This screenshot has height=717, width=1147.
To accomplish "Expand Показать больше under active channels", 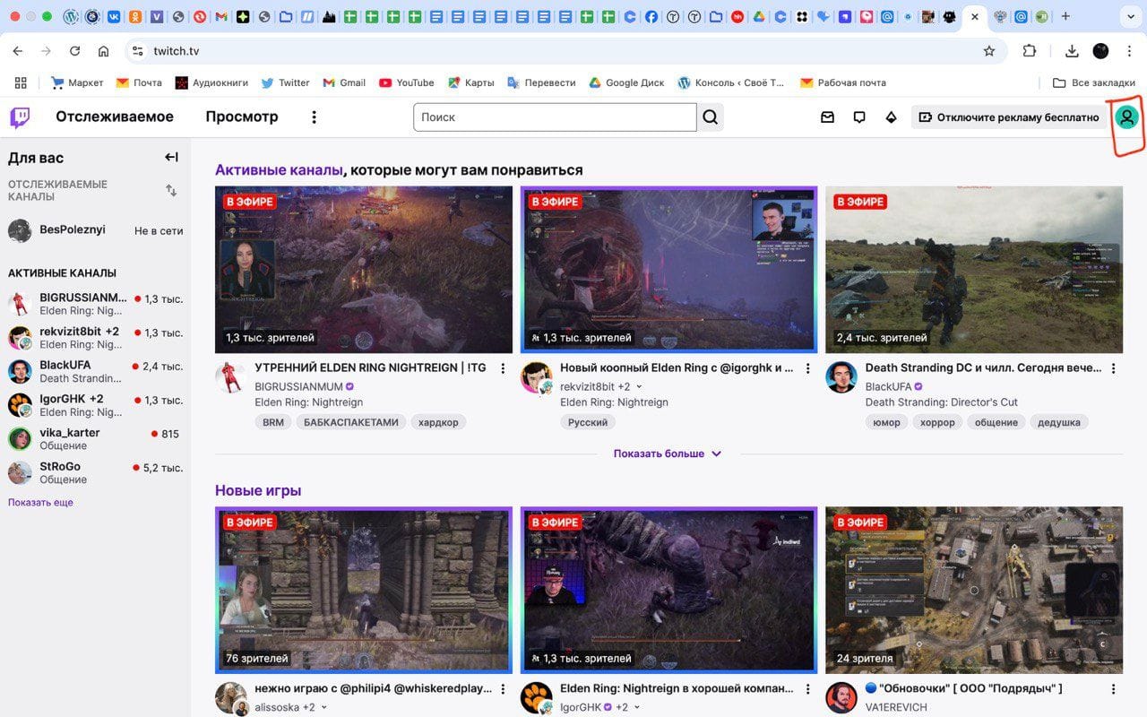I will [x=667, y=454].
